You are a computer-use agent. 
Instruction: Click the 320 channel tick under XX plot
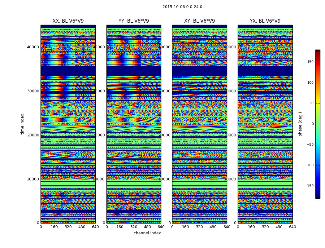[x=68, y=227]
